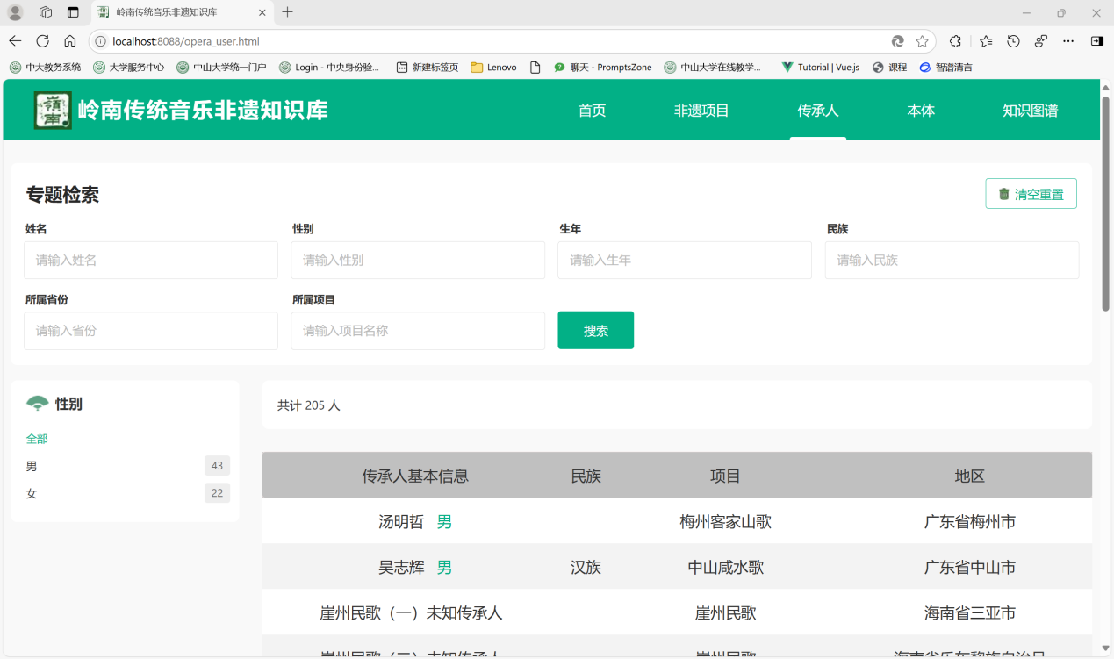This screenshot has width=1114, height=659.
Task: Focus the 姓名 input field
Action: click(151, 261)
